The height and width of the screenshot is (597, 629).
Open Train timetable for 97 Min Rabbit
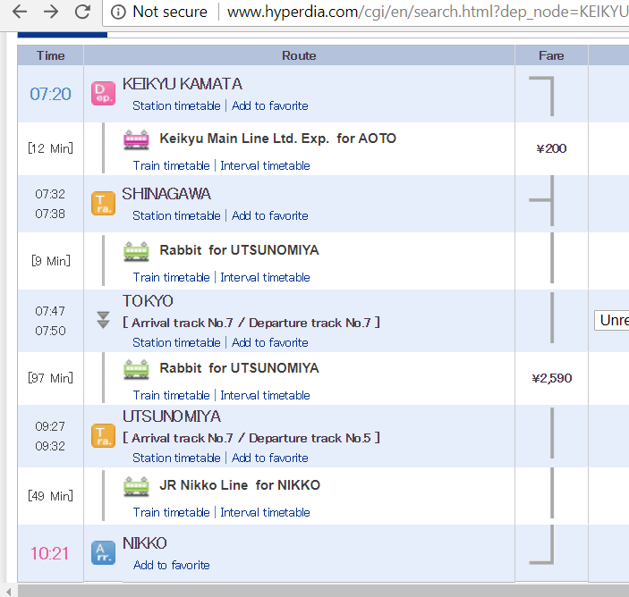[171, 395]
